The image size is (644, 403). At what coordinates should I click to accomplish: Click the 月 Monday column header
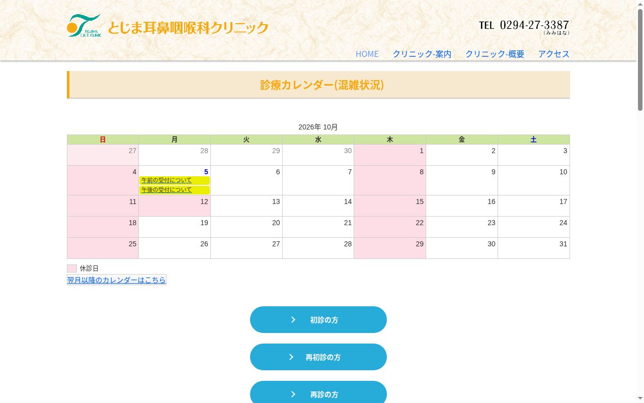click(175, 140)
